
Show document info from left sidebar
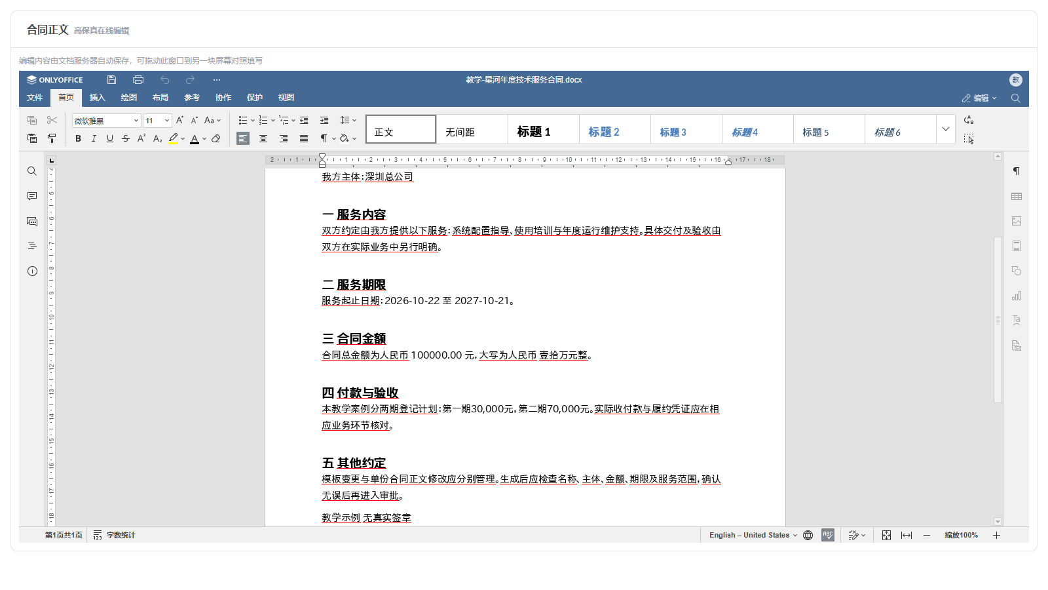[x=32, y=271]
